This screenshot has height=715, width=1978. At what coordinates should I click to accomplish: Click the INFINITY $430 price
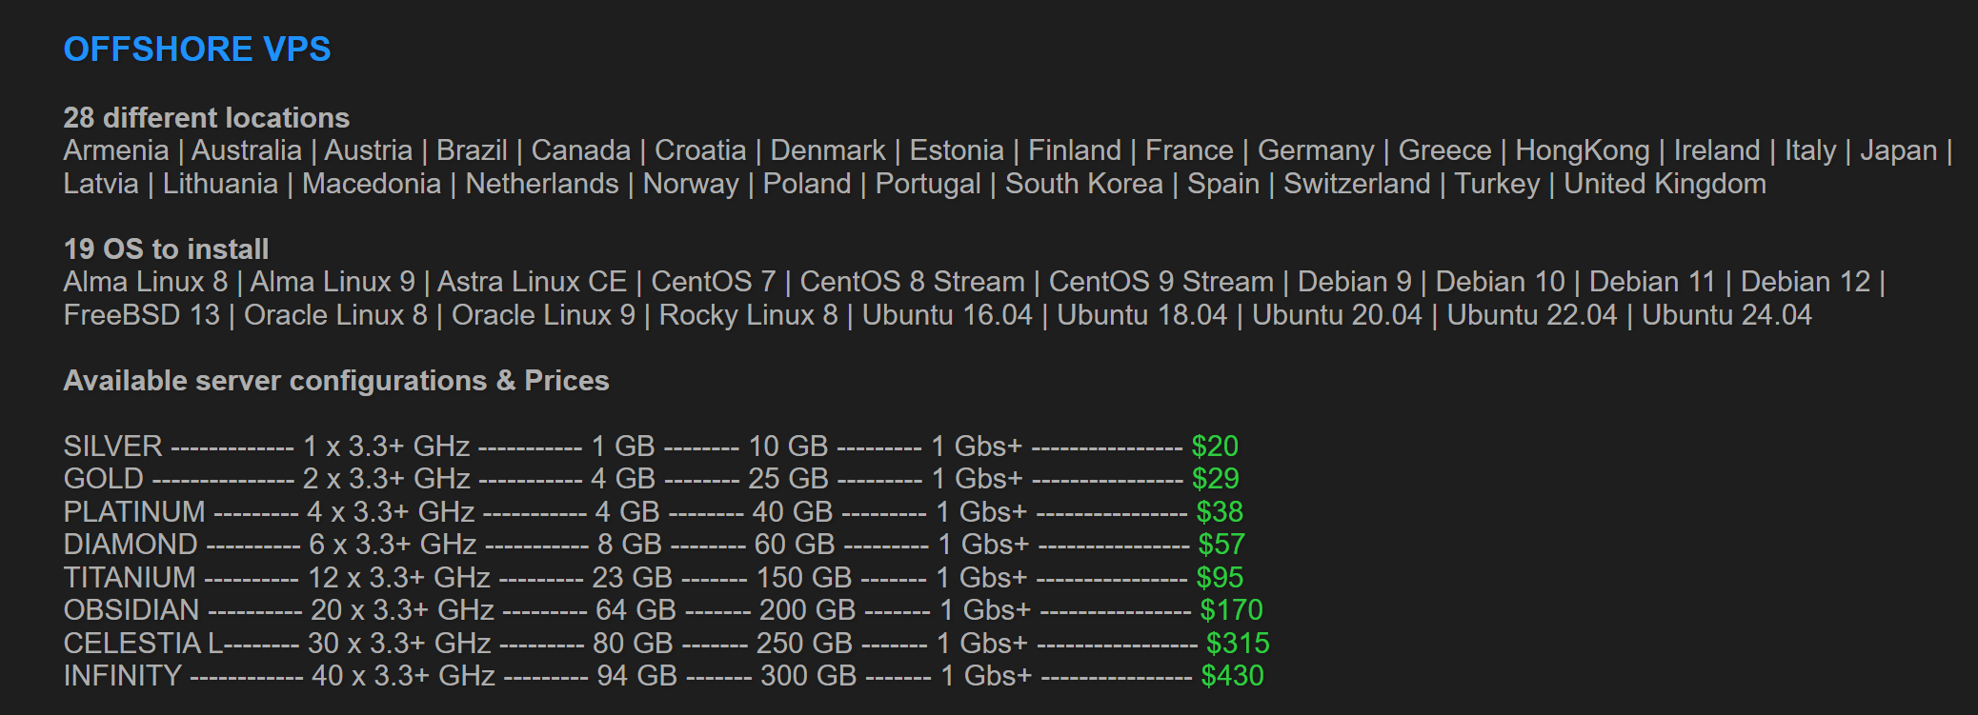(x=1232, y=676)
